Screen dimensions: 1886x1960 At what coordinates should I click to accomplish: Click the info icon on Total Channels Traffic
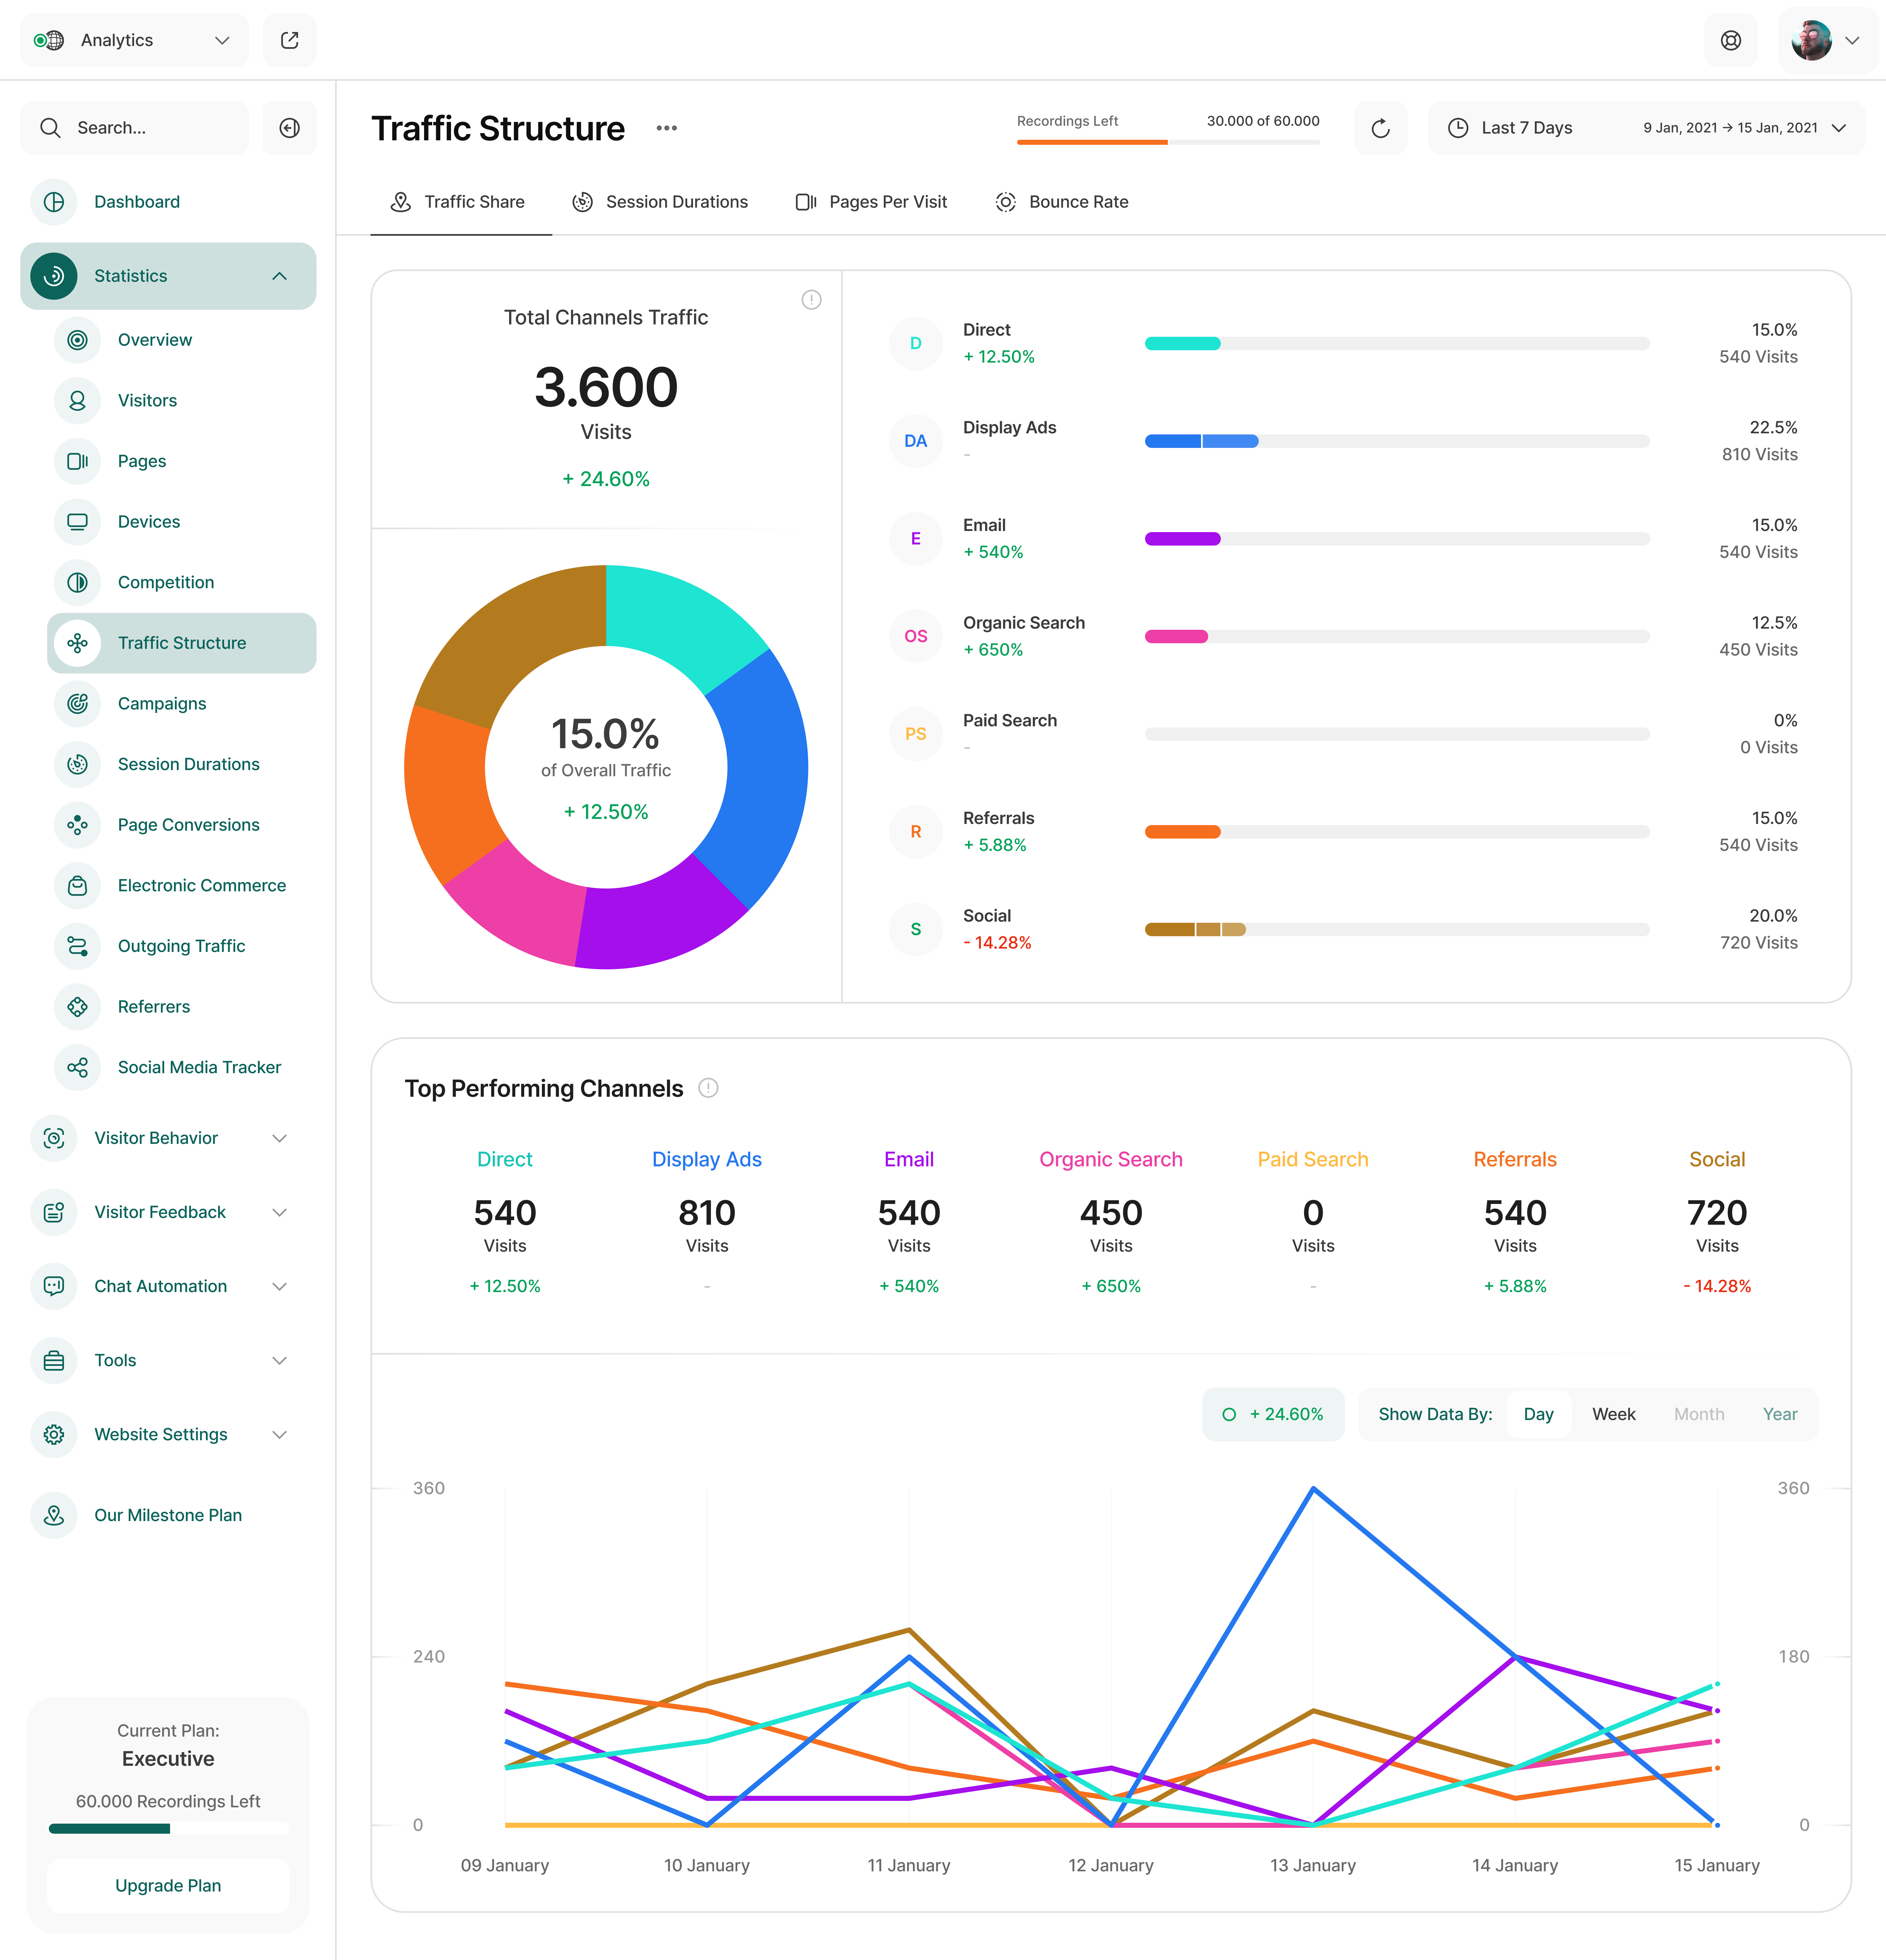[811, 300]
